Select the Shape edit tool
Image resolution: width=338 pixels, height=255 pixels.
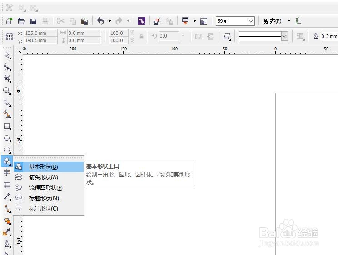7,67
